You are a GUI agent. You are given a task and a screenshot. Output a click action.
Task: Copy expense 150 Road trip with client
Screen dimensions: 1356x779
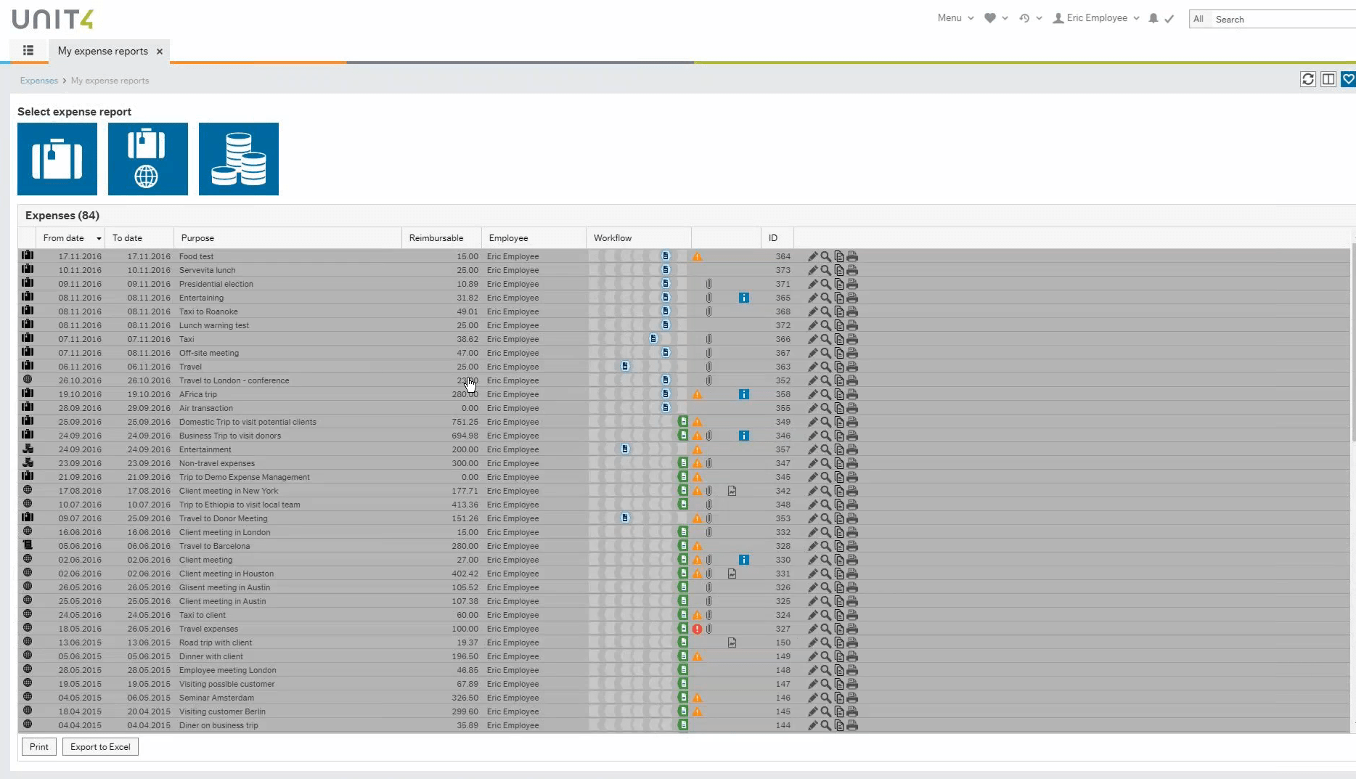pyautogui.click(x=839, y=643)
